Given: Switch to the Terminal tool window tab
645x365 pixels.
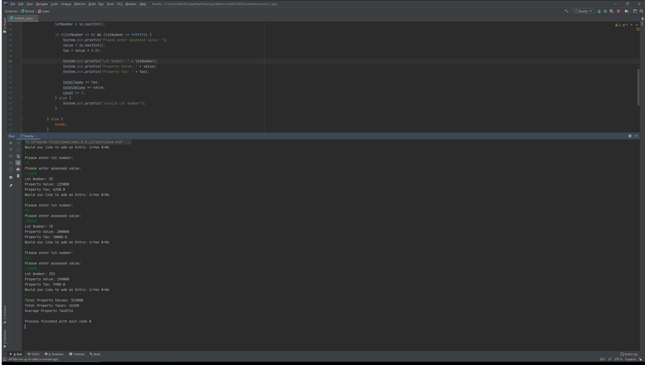Looking at the screenshot, I should [77, 354].
